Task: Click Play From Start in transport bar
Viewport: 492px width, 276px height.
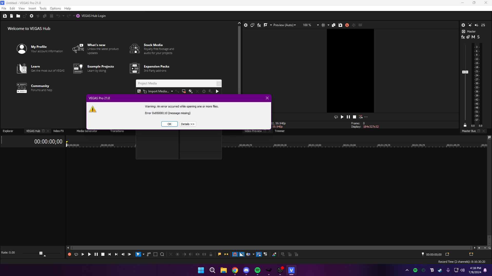Action: click(x=83, y=254)
